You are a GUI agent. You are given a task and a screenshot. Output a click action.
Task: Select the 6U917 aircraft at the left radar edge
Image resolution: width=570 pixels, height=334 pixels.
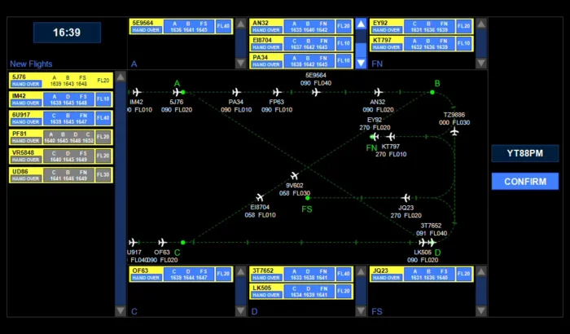pyautogui.click(x=133, y=242)
